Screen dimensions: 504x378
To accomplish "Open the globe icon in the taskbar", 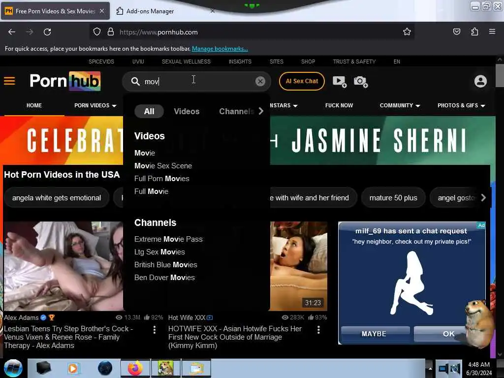I will [105, 368].
